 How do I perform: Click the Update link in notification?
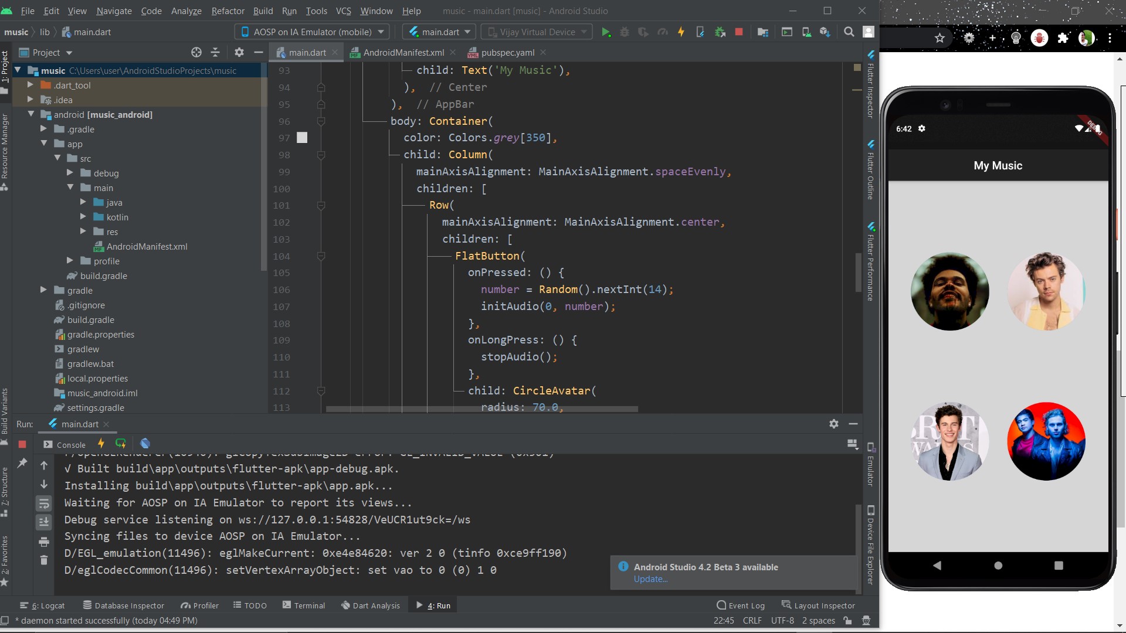650,579
